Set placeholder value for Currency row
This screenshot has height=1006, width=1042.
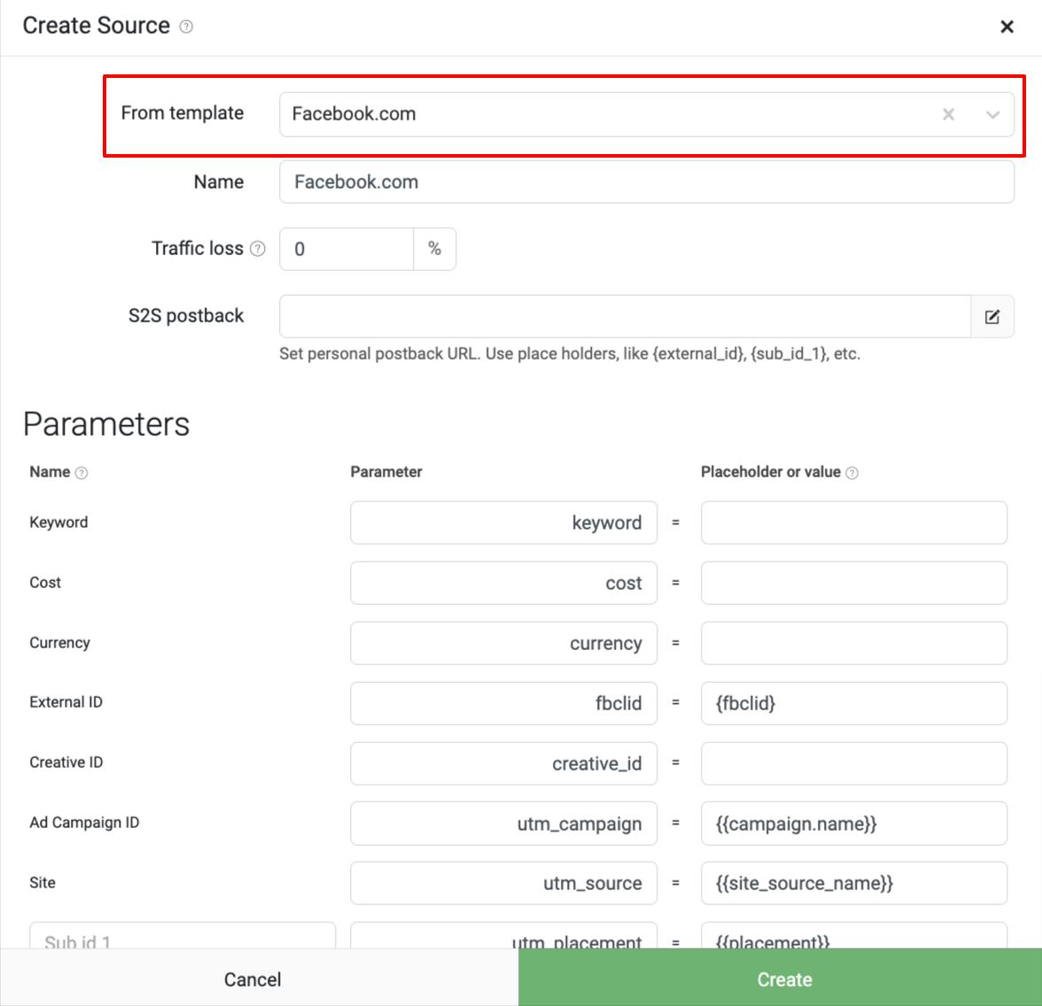coord(854,643)
